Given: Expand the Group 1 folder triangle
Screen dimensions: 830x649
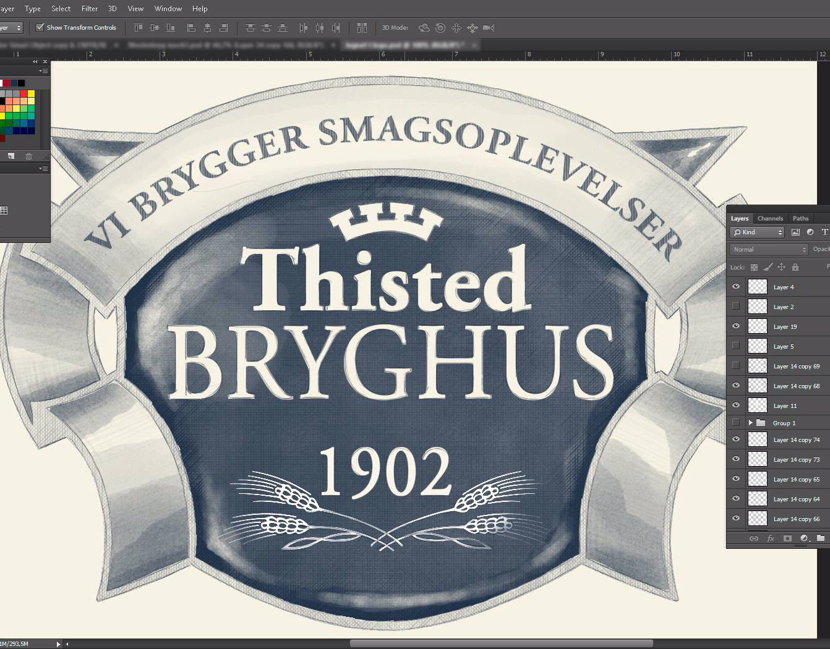Looking at the screenshot, I should [750, 423].
